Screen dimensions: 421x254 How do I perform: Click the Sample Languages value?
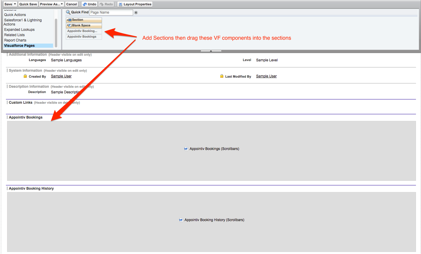pyautogui.click(x=66, y=60)
